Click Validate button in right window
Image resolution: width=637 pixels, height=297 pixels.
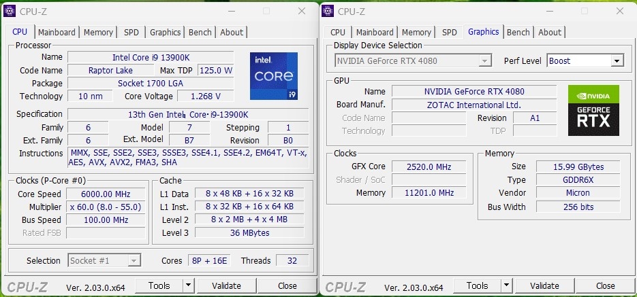[545, 285]
